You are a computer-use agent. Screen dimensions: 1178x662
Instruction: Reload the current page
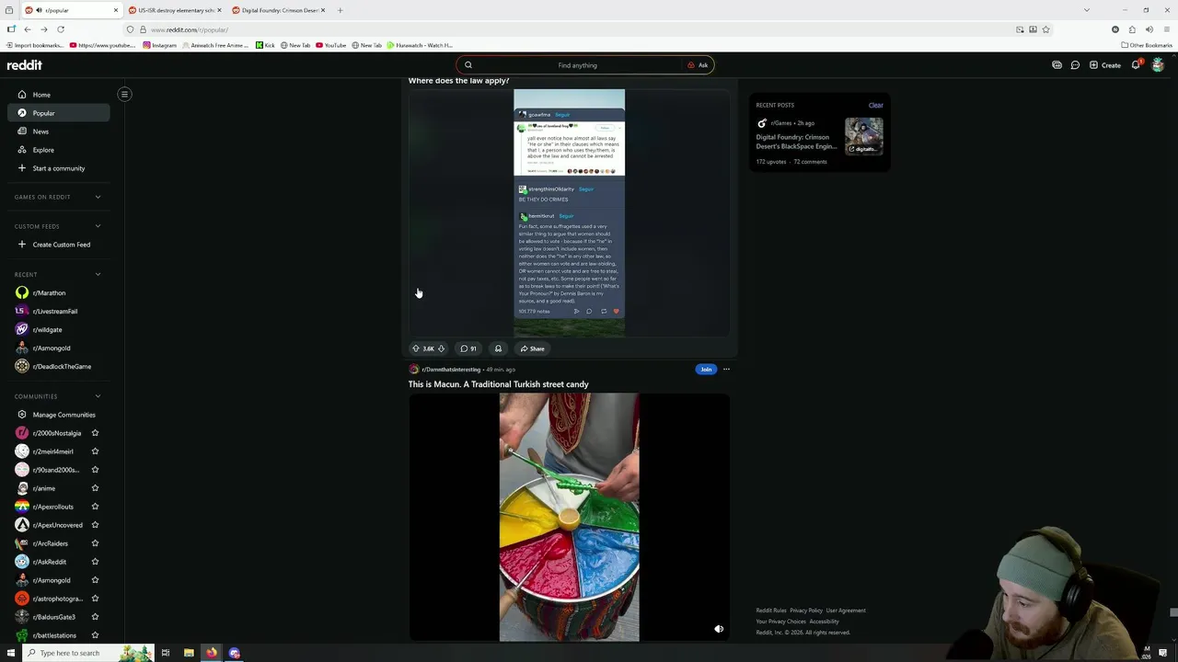pos(61,29)
